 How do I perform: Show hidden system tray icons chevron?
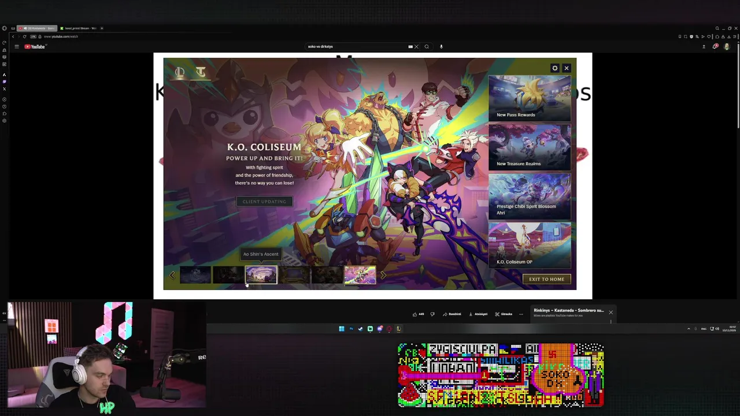689,329
